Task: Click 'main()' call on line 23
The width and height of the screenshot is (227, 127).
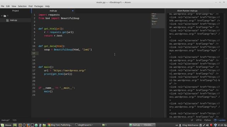Action: 48,91
